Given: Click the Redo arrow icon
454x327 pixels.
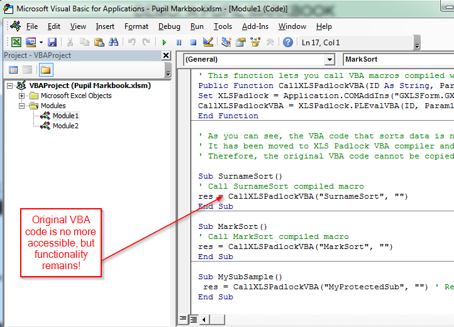Looking at the screenshot, I should [x=147, y=42].
